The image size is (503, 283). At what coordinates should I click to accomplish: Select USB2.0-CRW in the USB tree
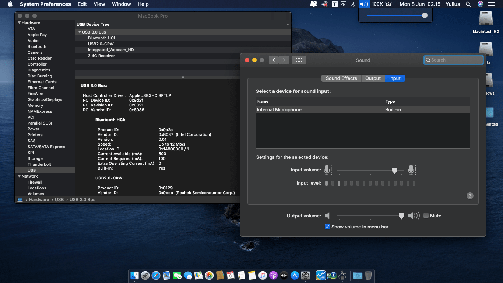(x=101, y=44)
